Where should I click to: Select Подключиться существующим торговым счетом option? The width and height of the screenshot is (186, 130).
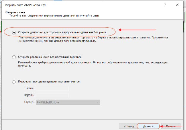pyautogui.click(x=14, y=82)
